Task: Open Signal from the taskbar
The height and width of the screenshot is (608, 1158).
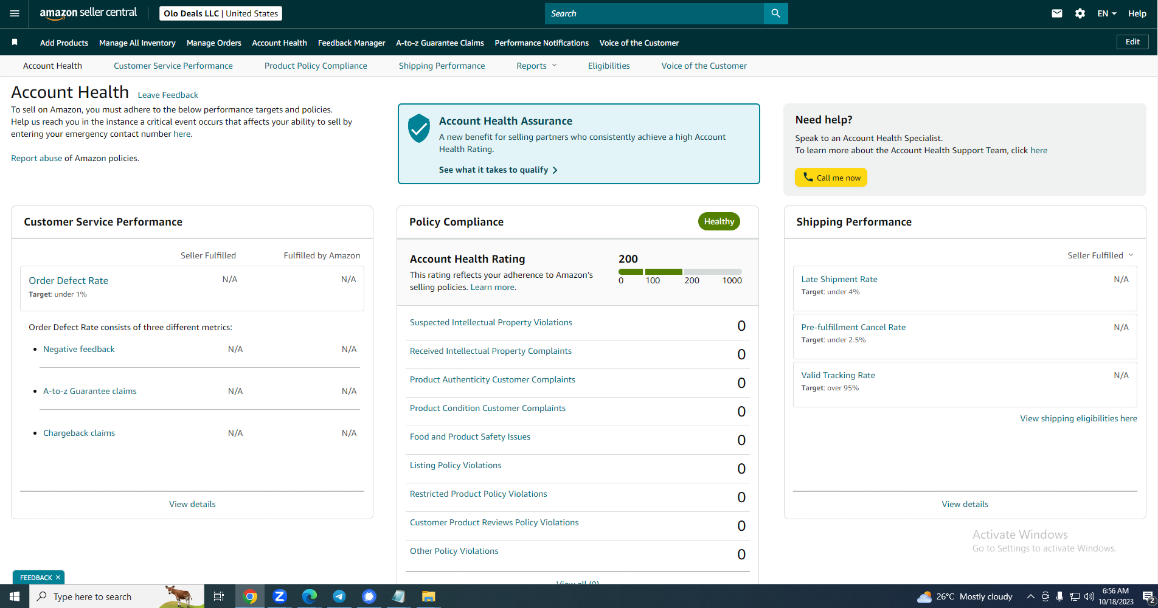Action: tap(369, 596)
